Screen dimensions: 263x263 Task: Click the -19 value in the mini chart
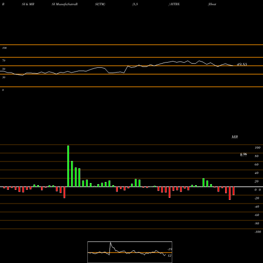click(169, 249)
